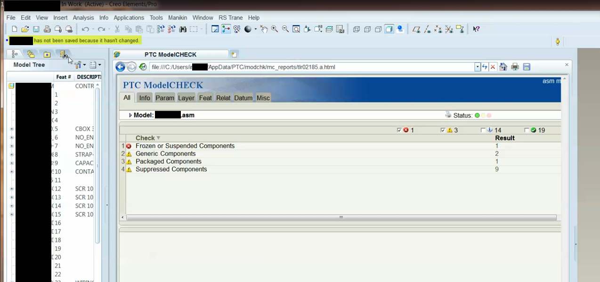This screenshot has height=282, width=600.
Task: Switch to the Relat tab in ModelCHECK
Action: [x=223, y=98]
